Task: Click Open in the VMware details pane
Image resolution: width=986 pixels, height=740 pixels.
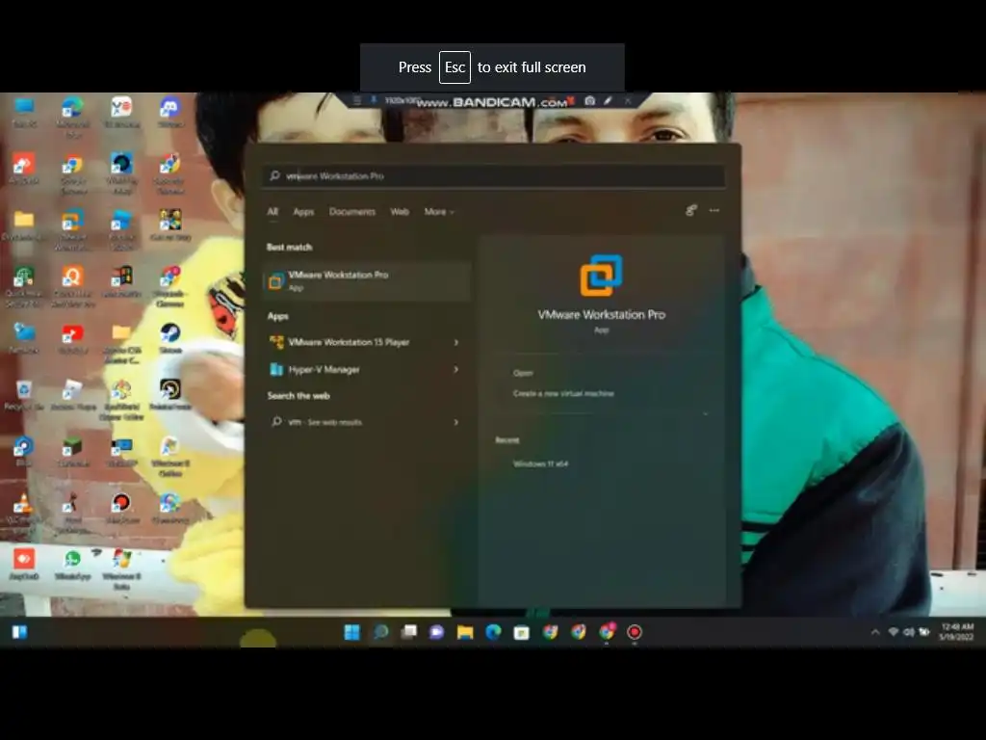Action: 523,373
